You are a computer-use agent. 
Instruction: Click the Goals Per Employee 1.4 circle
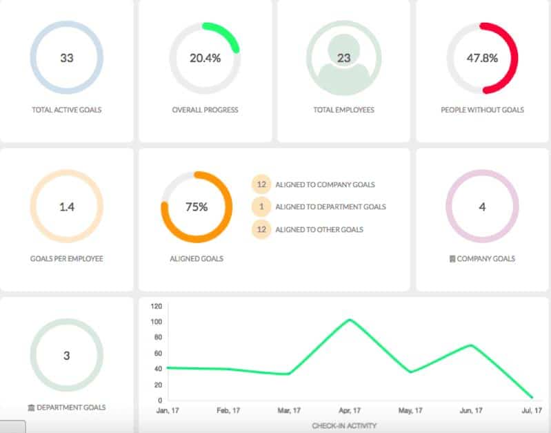(66, 206)
